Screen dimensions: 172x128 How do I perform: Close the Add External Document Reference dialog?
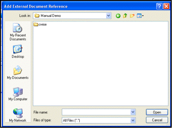point(166,6)
